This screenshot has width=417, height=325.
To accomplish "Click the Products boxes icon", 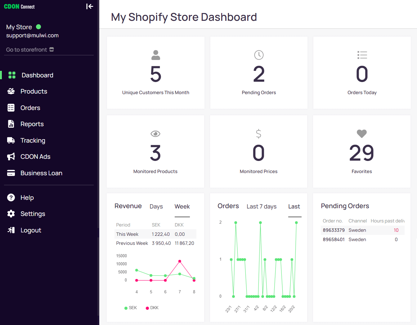I will (x=11, y=91).
